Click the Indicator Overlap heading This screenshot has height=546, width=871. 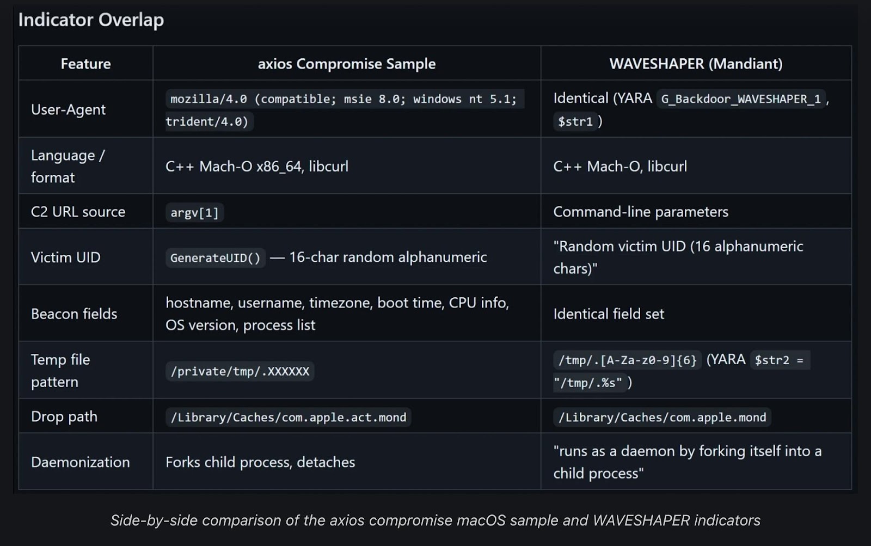click(91, 20)
